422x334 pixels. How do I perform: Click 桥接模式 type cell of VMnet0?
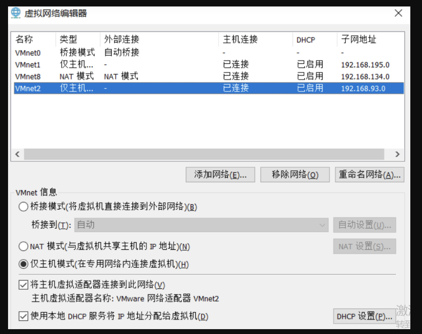coord(77,52)
